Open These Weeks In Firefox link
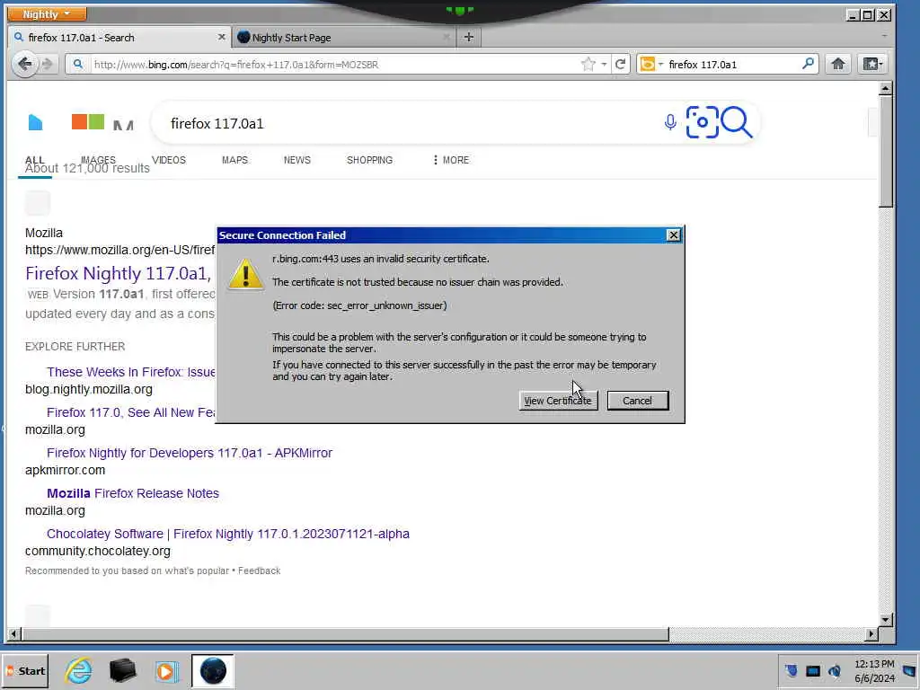The width and height of the screenshot is (920, 690). pyautogui.click(x=131, y=372)
